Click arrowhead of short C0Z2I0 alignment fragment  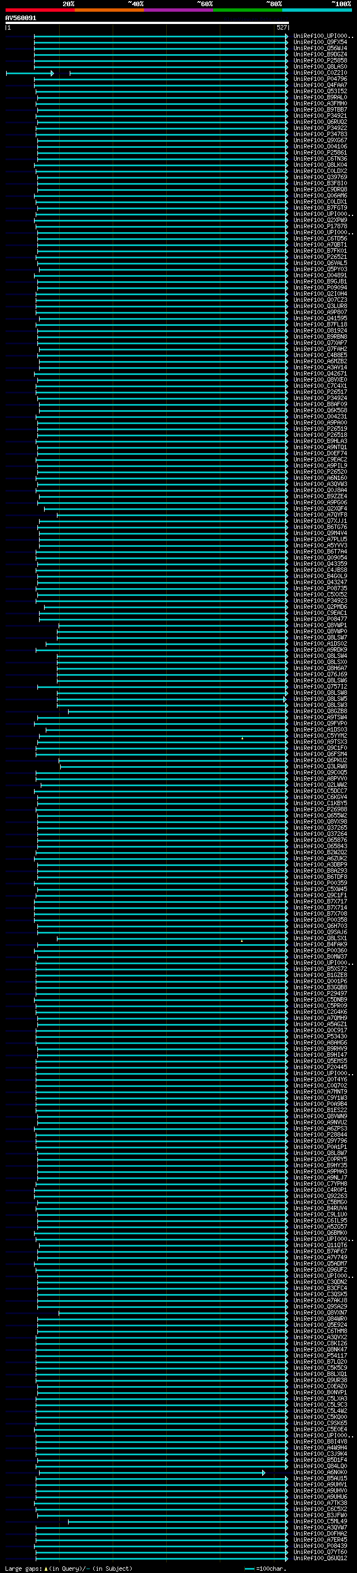click(52, 73)
